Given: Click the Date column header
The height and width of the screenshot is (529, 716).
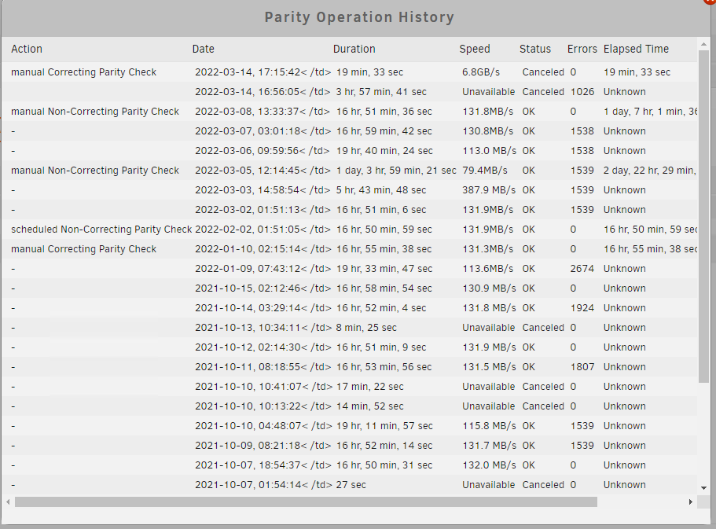Looking at the screenshot, I should coord(204,49).
